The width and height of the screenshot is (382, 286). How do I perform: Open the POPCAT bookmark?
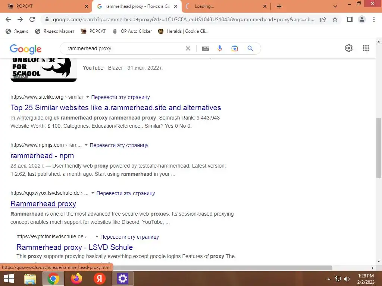(93, 31)
